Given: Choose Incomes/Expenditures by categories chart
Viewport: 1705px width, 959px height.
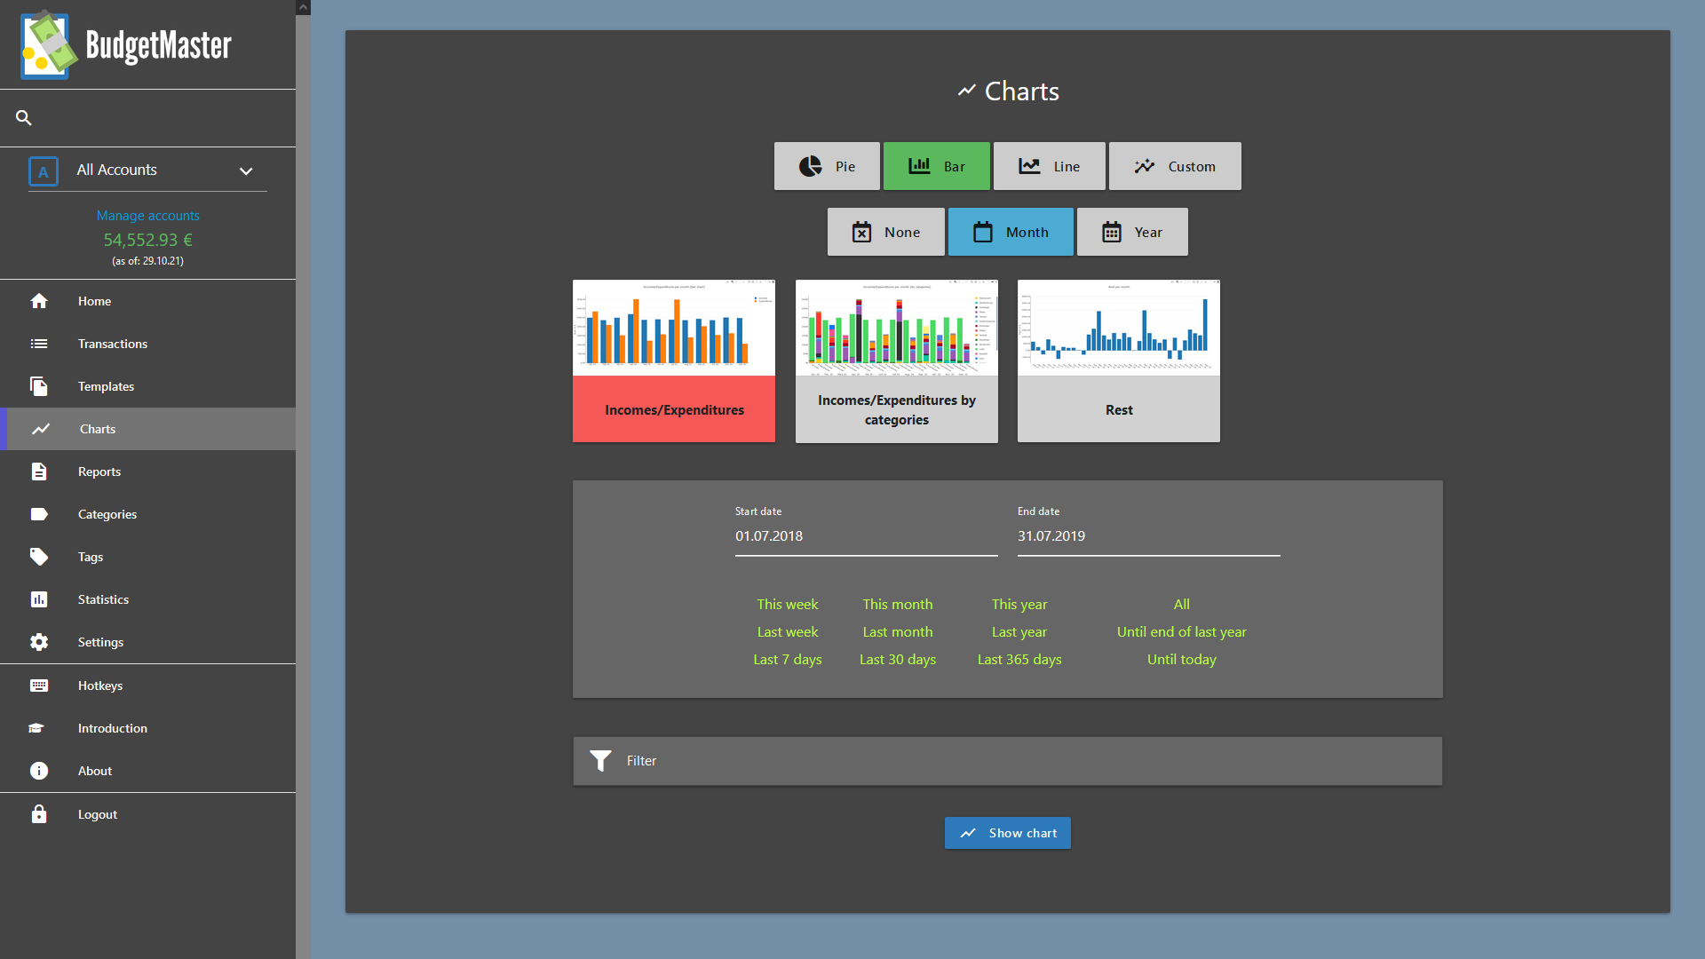Looking at the screenshot, I should pos(897,361).
